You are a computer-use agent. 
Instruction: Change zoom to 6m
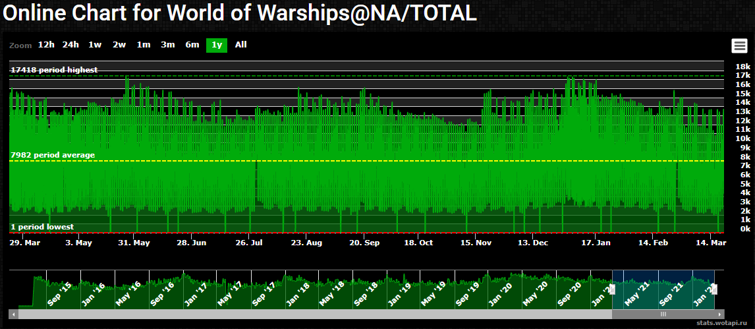point(192,45)
